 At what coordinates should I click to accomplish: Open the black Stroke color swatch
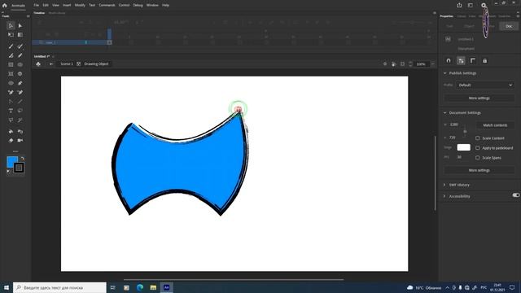point(19,168)
